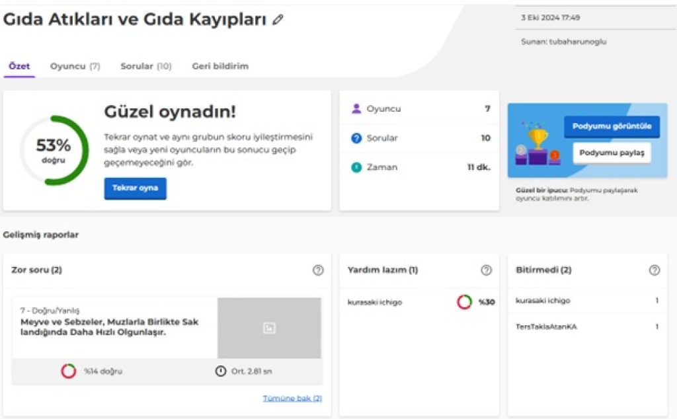This screenshot has height=419, width=677.
Task: Open the Sorular (10) tab
Action: [145, 66]
